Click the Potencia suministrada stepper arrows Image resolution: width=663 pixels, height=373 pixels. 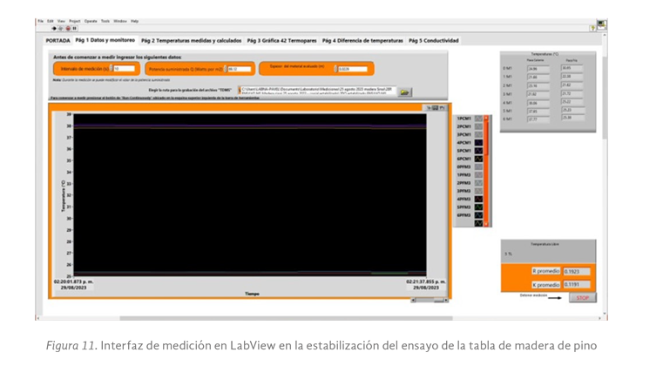[226, 69]
